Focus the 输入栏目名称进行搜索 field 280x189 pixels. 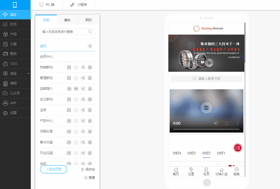coord(67,32)
